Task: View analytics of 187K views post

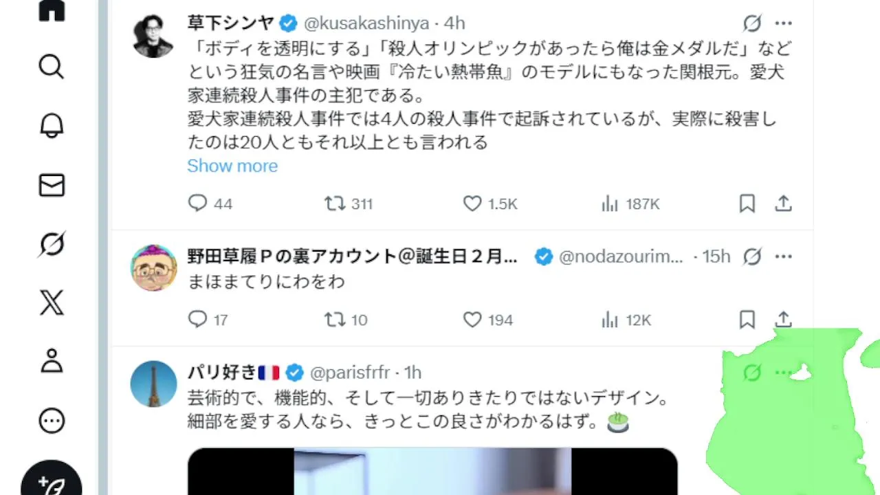Action: (630, 203)
